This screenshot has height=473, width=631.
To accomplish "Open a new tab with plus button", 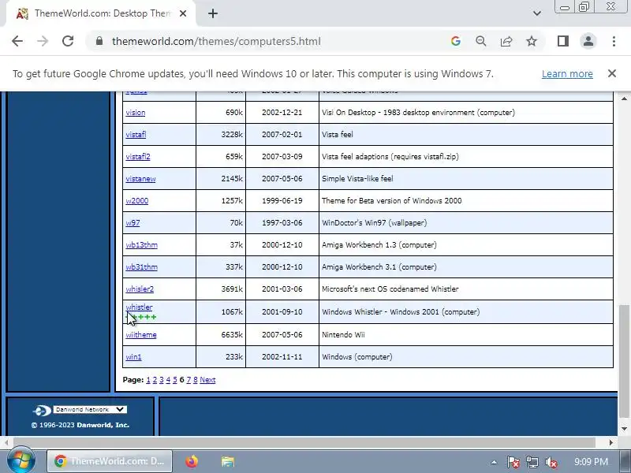I will coord(213,13).
